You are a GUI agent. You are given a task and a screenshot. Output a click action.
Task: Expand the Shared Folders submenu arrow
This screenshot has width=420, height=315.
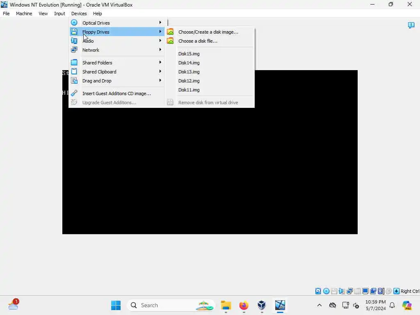point(160,62)
